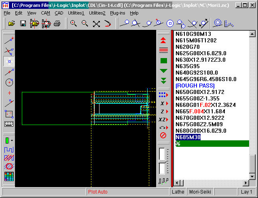Toggle the small square point snap tool
Image resolution: width=258 pixels, height=198 pixels.
click(9, 61)
